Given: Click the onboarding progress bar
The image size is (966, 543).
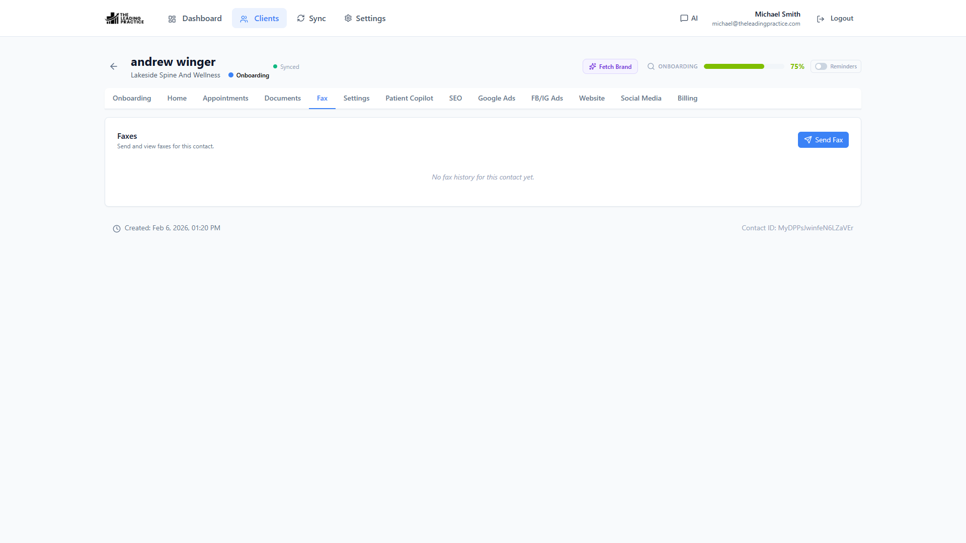Looking at the screenshot, I should click(744, 66).
